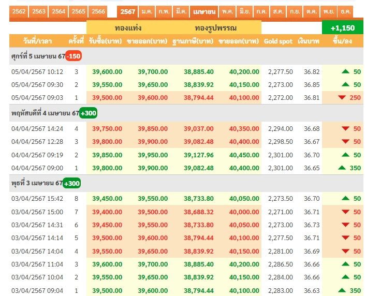Viewport: 366px width, 296px height.
Task: Click the รับซื้อ(บาท) column header
Action: (x=106, y=41)
